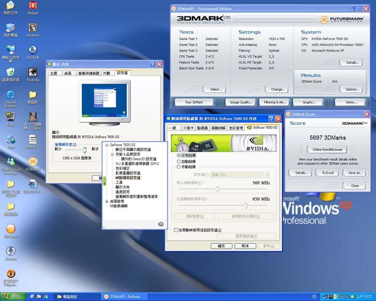This screenshot has width=376, height=301.
Task: Select 溫度設定 in NVIDIA tree
Action: point(123,192)
